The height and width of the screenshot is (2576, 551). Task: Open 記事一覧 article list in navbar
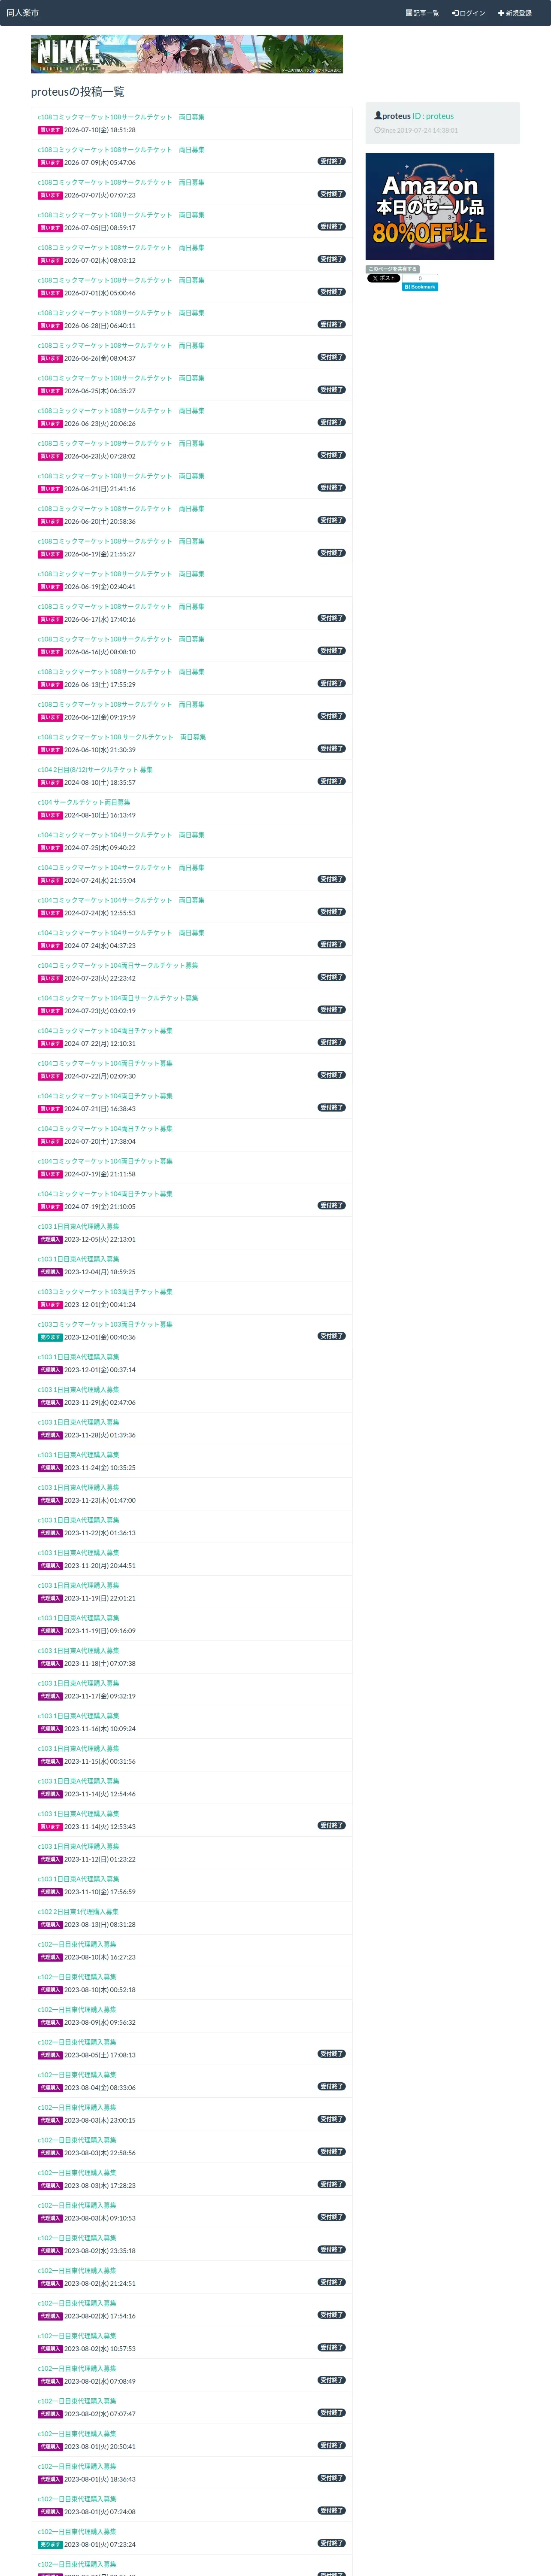(422, 13)
